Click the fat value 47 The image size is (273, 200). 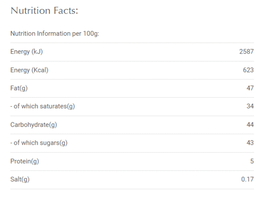250,88
